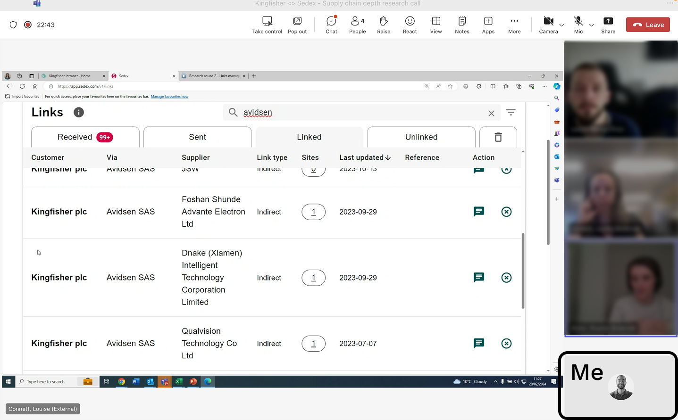Viewport: 678px width, 420px height.
Task: Open sites count for Qualvision Technology row
Action: pos(313,344)
